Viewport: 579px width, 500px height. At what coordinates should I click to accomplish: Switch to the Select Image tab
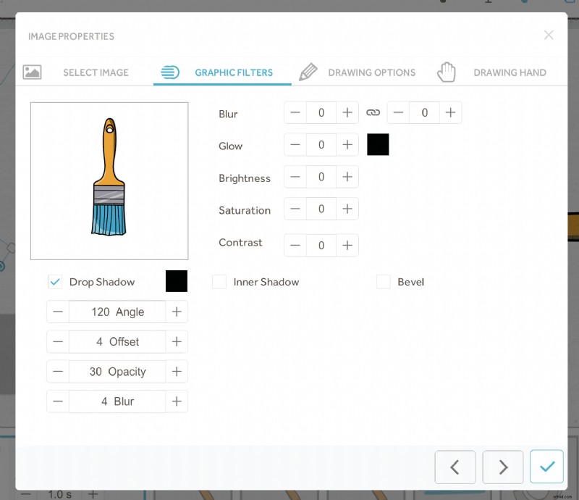click(96, 72)
